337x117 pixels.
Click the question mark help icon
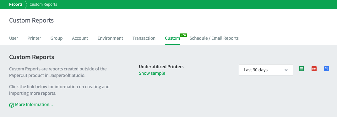point(12,105)
